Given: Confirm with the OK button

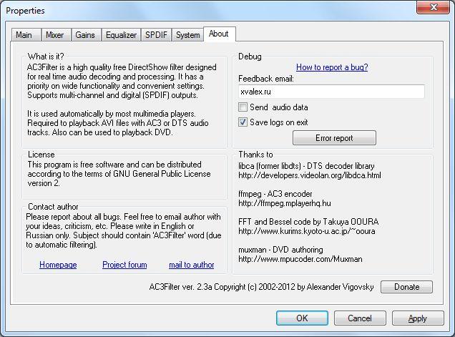Looking at the screenshot, I should click(x=302, y=318).
